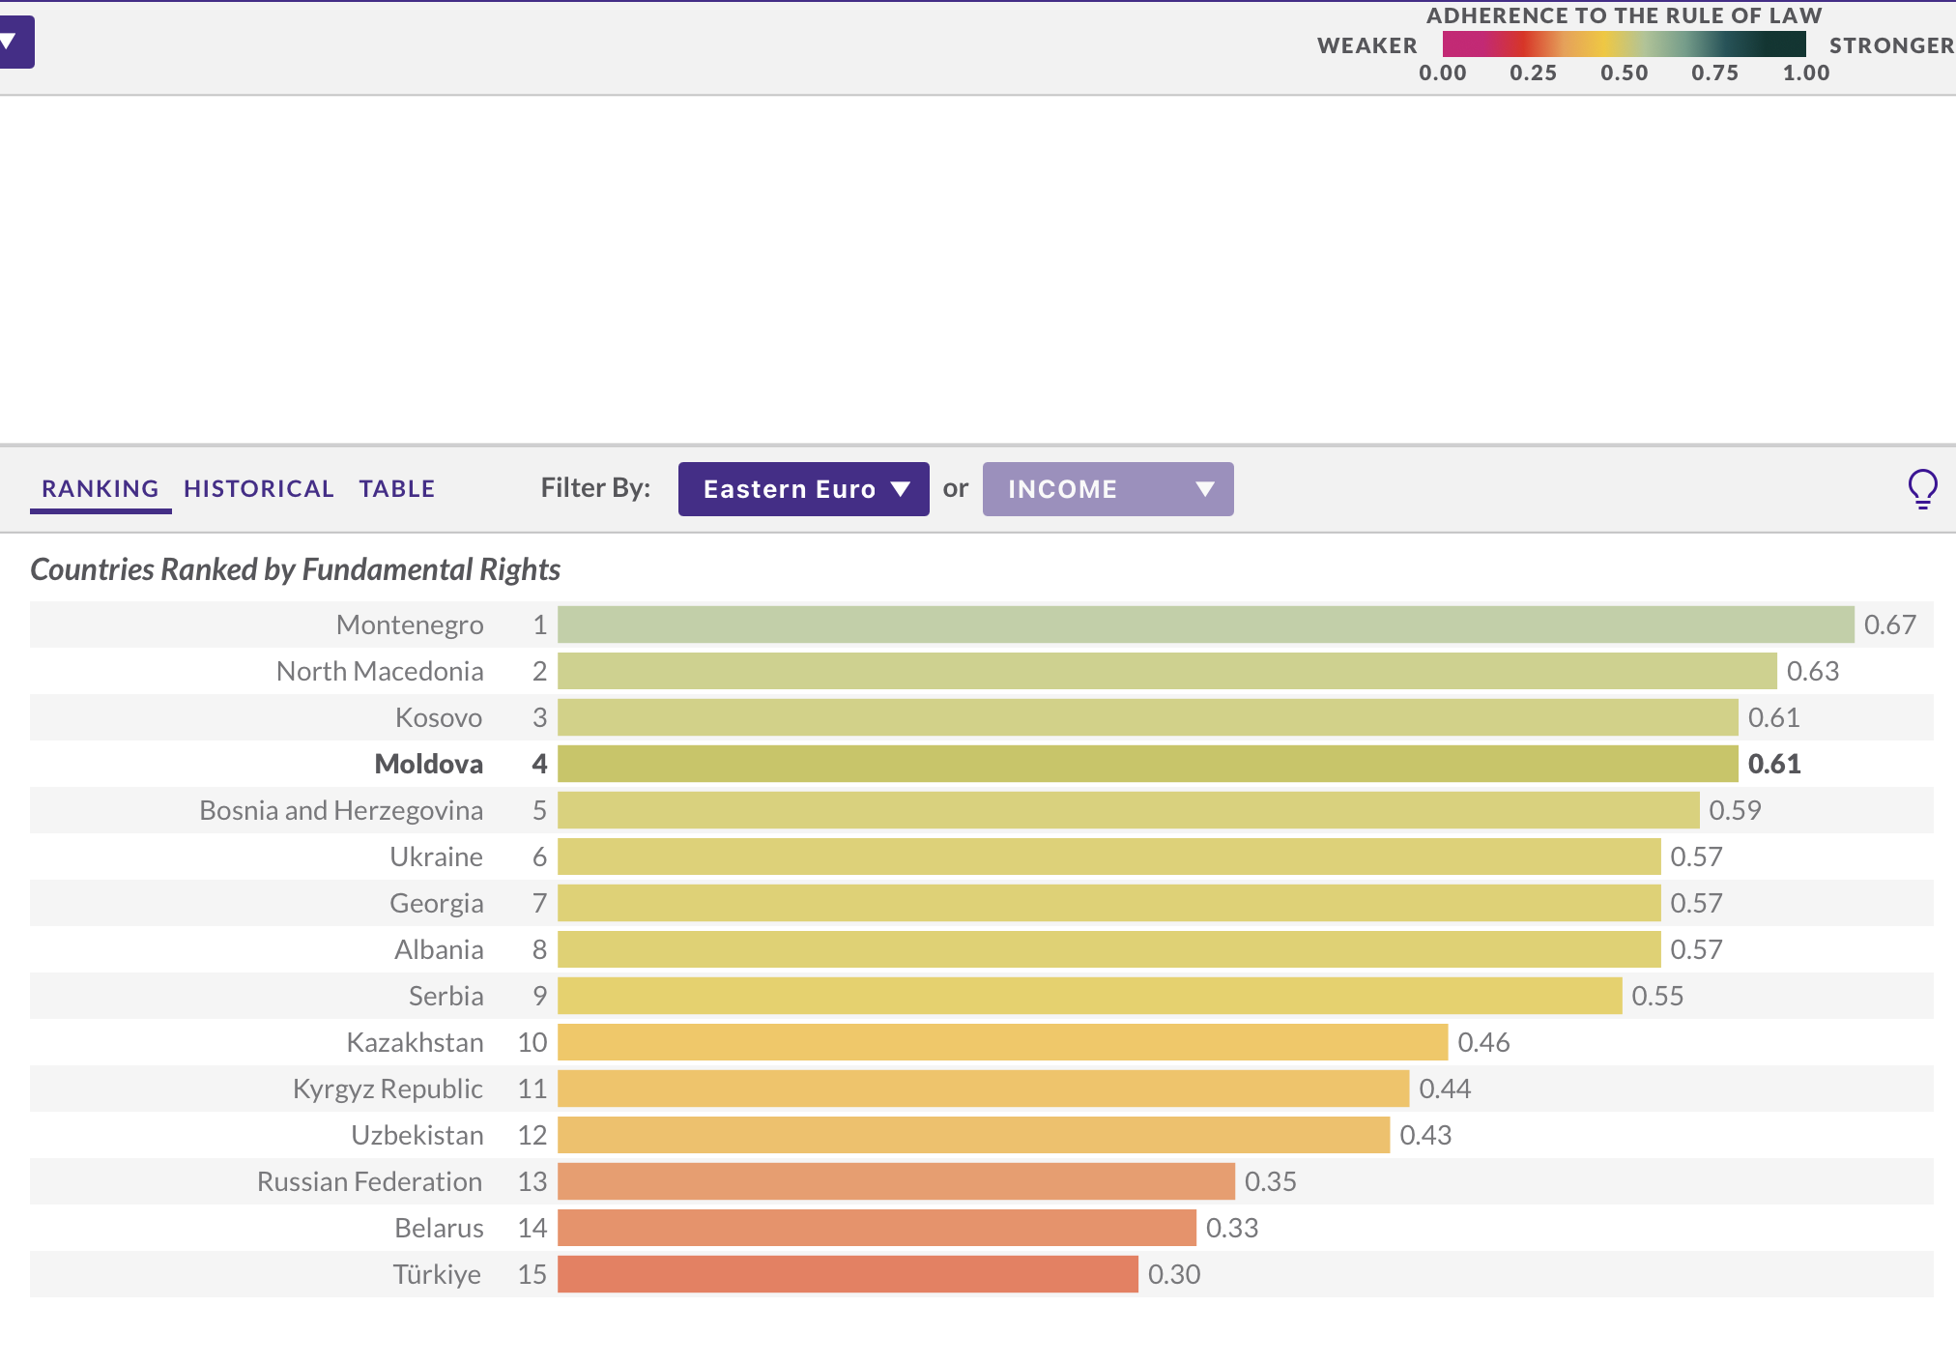Click the Türkiye bar in the chart
This screenshot has width=1956, height=1365.
pos(848,1274)
